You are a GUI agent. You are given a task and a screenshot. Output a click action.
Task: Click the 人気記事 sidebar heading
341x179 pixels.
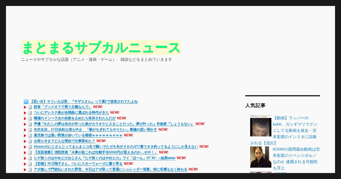point(255,105)
